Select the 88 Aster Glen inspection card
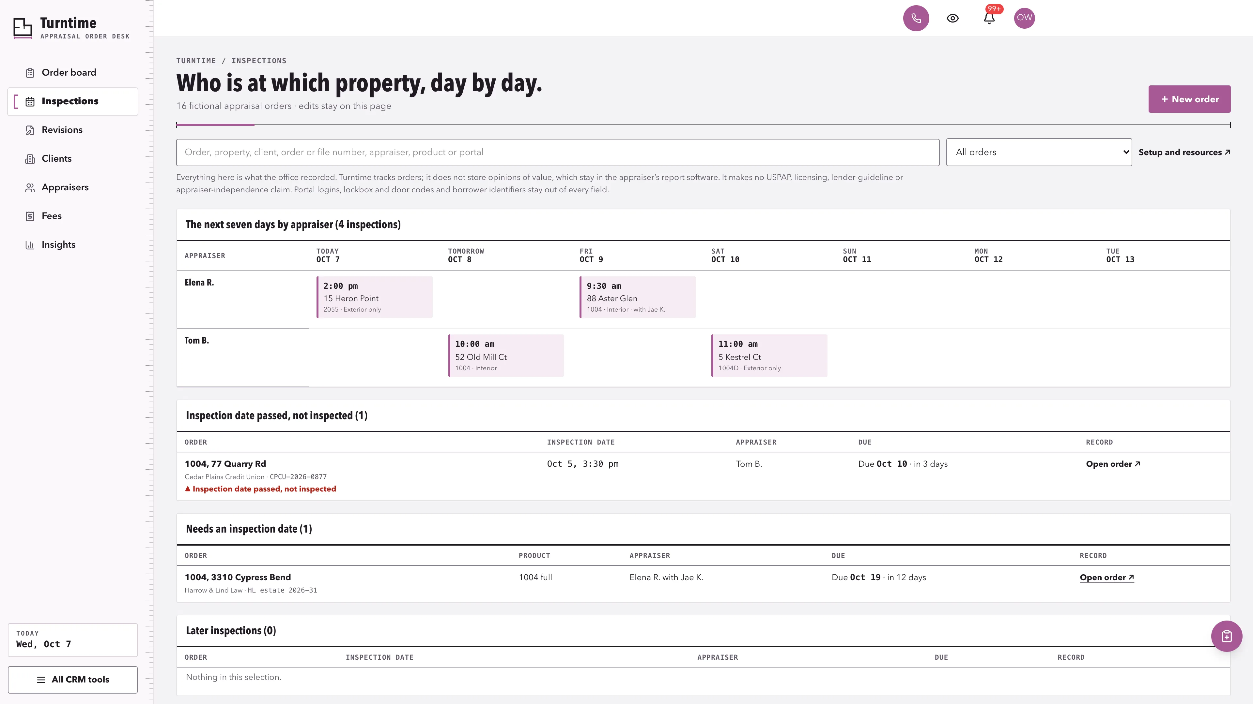The image size is (1253, 704). pyautogui.click(x=637, y=297)
